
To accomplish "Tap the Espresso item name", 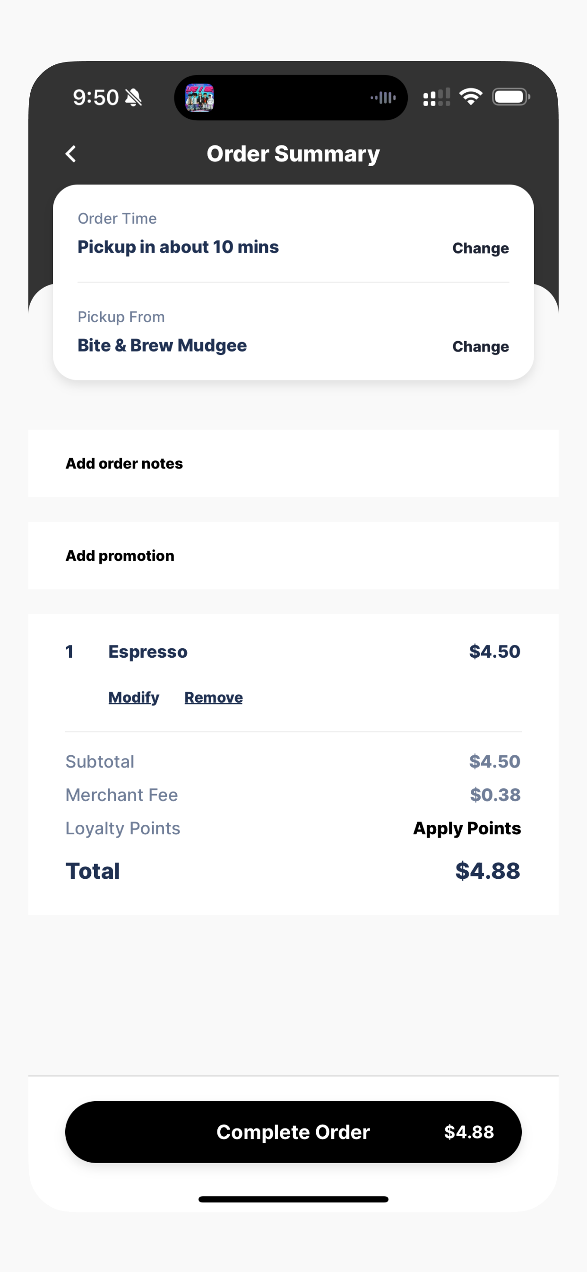I will click(x=148, y=652).
